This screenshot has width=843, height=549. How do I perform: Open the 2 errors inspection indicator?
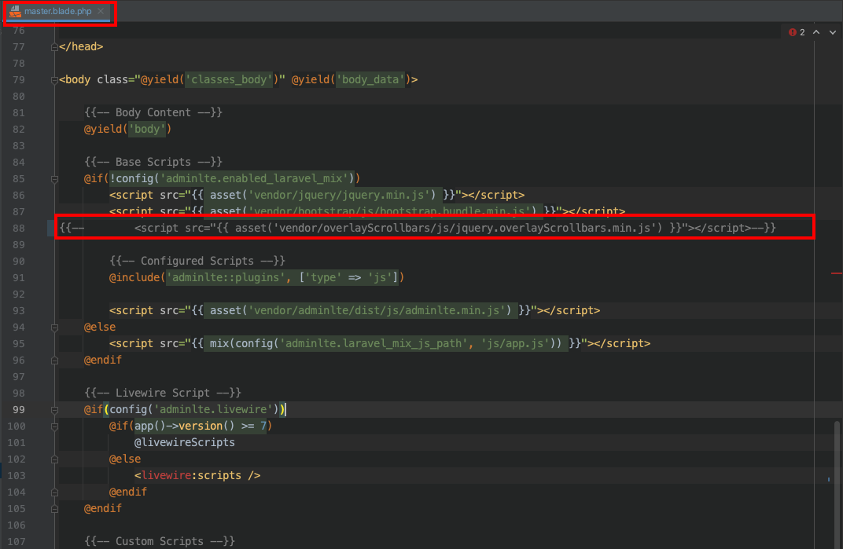(797, 32)
